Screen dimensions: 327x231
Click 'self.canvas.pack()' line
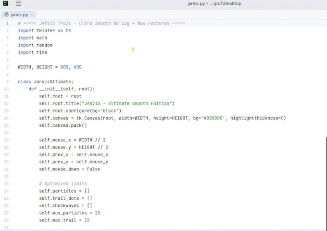point(63,125)
